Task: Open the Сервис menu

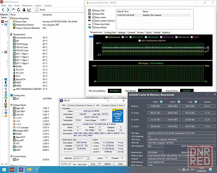Action: coord(38,5)
